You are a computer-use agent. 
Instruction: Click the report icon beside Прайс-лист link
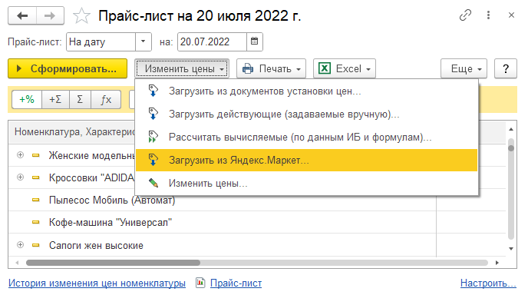click(x=200, y=283)
